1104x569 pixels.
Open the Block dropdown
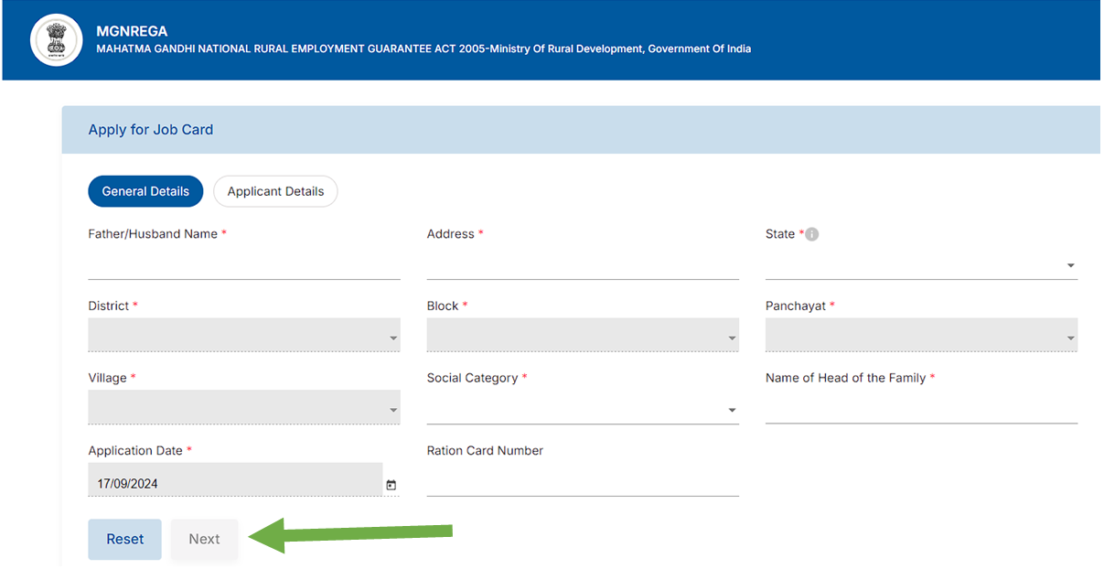583,335
